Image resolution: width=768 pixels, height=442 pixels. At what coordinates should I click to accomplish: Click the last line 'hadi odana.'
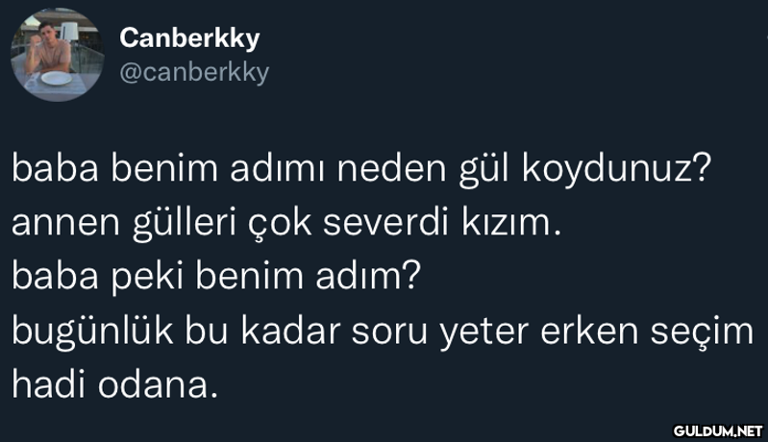click(x=114, y=385)
